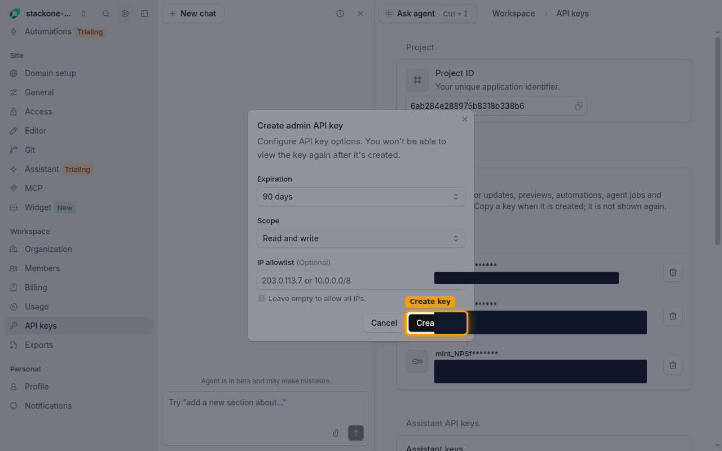Screen dimensions: 722x451
Task: Open search using the sidebar magnifier icon
Action: (106, 14)
